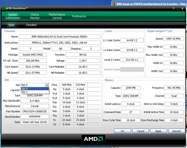187x148 pixels.
Task: Click the Tras 18 clock cell
Action: tap(67, 102)
